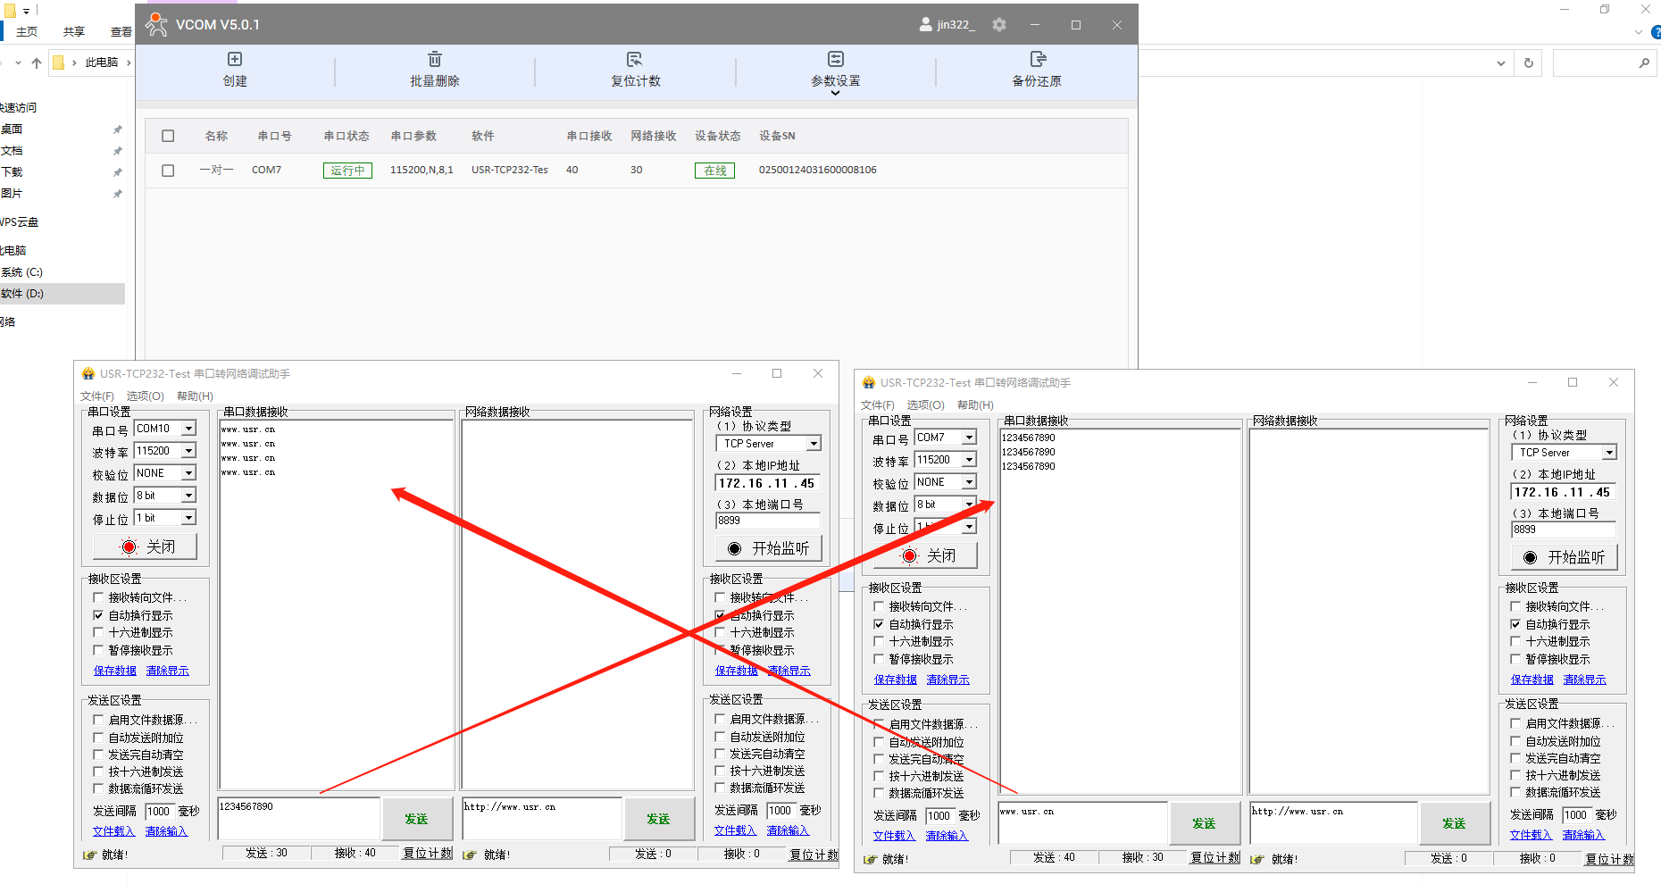This screenshot has height=884, width=1661.
Task: Tick the checkbox for the 一对一 COM7 row
Action: click(168, 170)
